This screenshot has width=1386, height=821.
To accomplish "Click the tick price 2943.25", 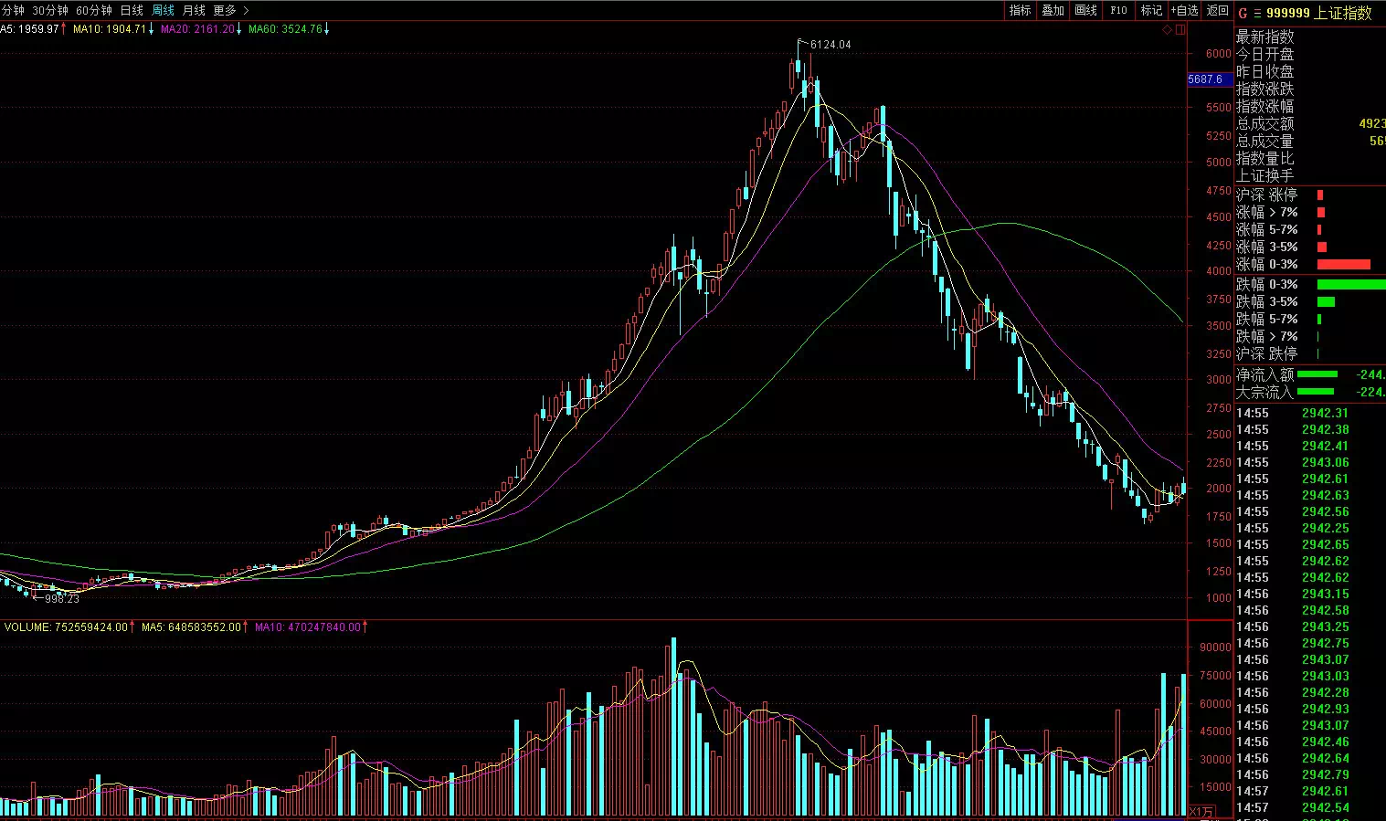I will (x=1326, y=626).
